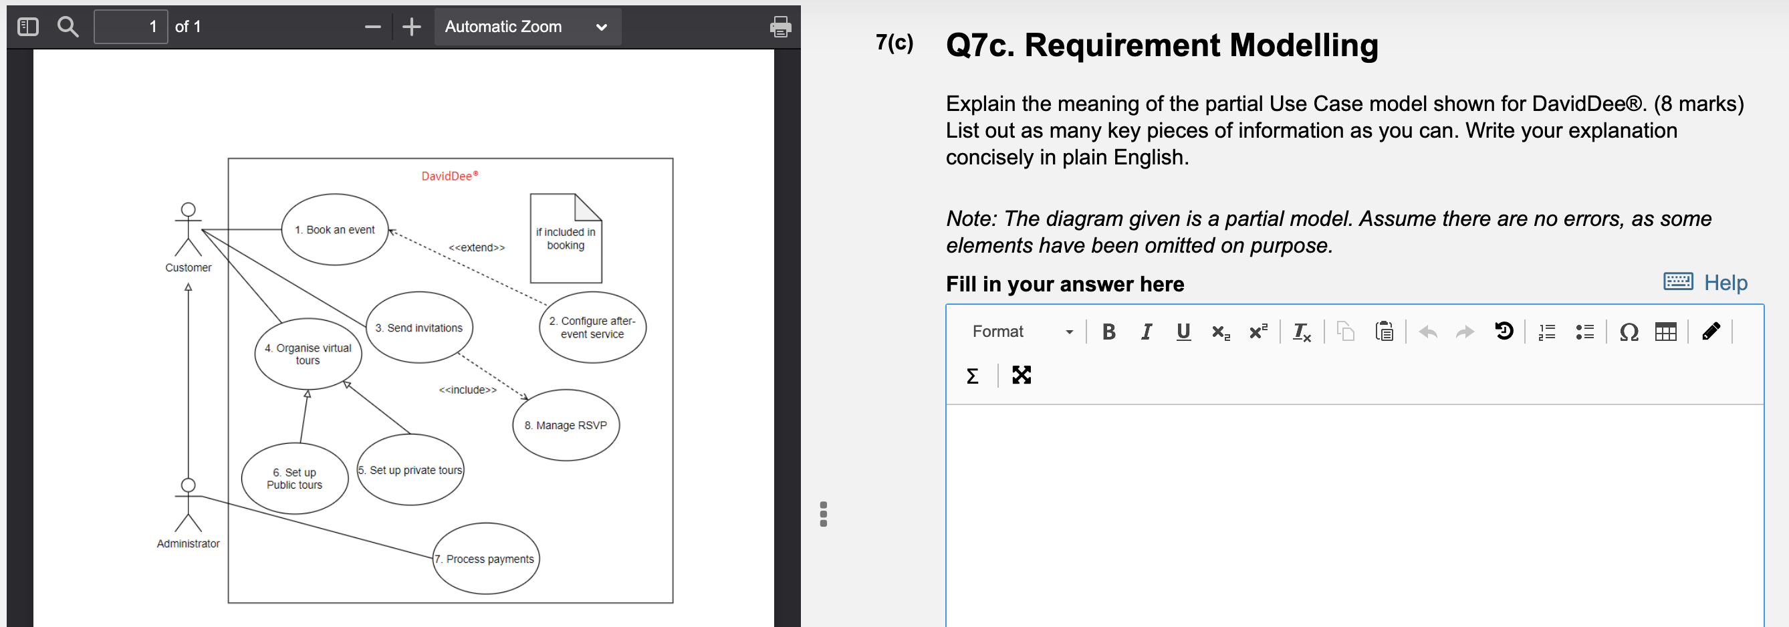Select the Q7c Requirement Modelling heading

click(1160, 45)
